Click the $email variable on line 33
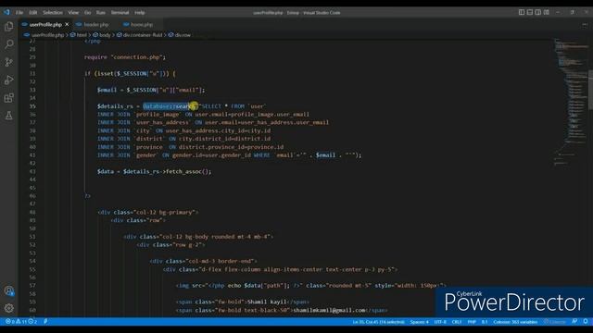Viewport: 593px width, 333px height. [107, 90]
